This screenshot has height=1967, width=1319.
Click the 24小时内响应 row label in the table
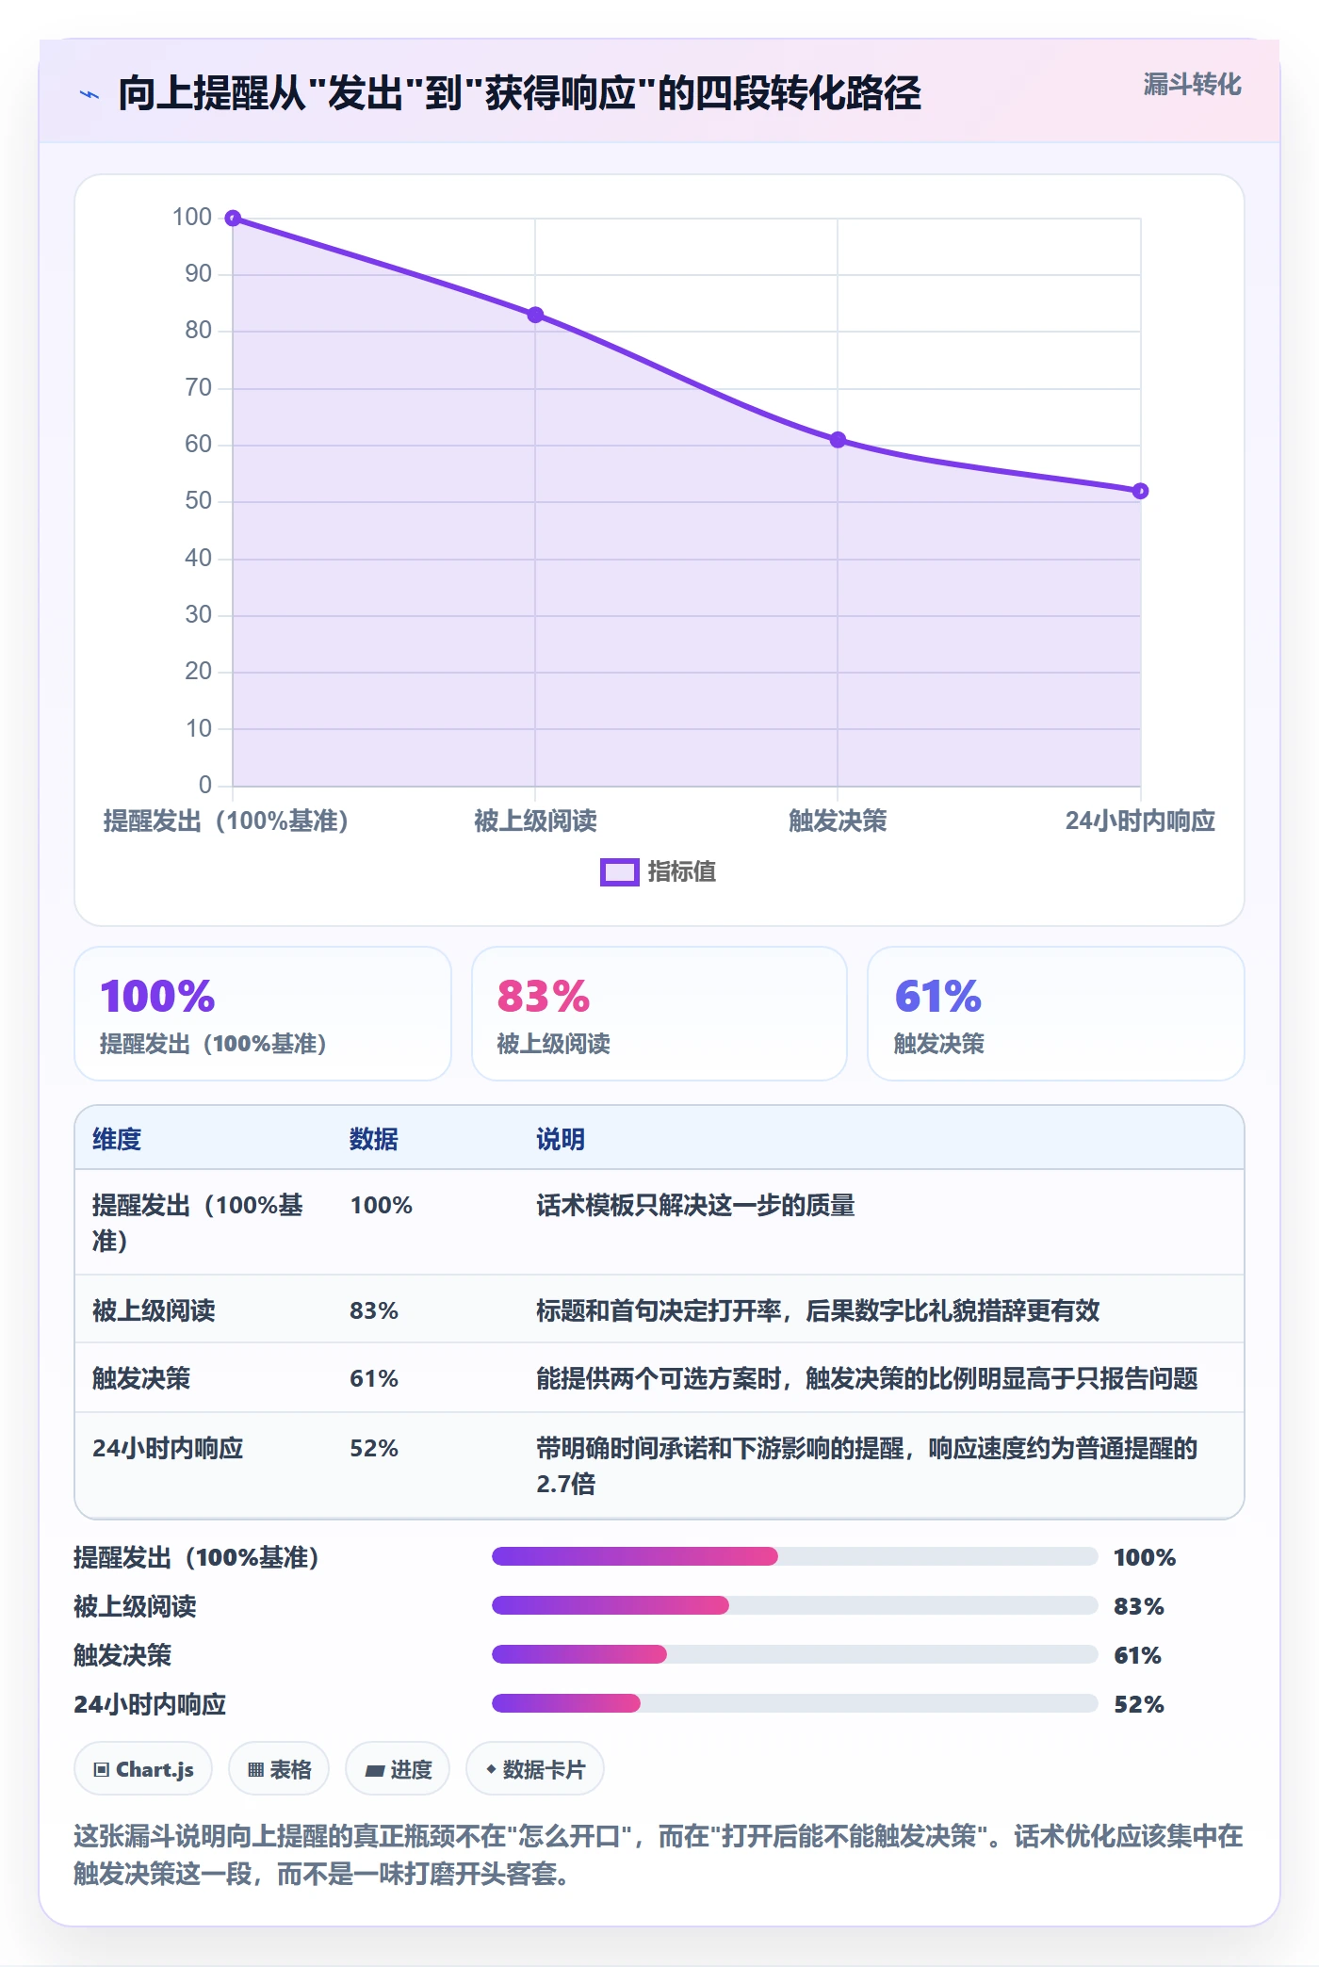tap(168, 1448)
